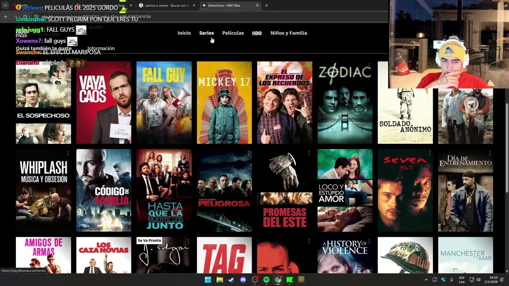
Task: Open Whiplash Música y Obsesión poster
Action: (x=43, y=190)
